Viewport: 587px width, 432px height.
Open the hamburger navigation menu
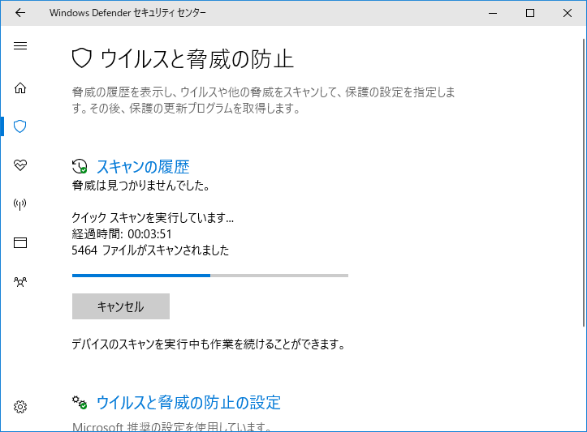coord(20,46)
